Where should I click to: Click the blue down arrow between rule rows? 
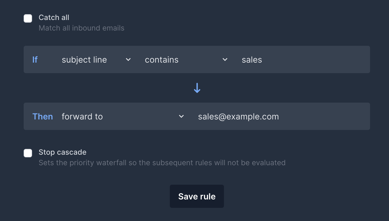[x=197, y=88]
